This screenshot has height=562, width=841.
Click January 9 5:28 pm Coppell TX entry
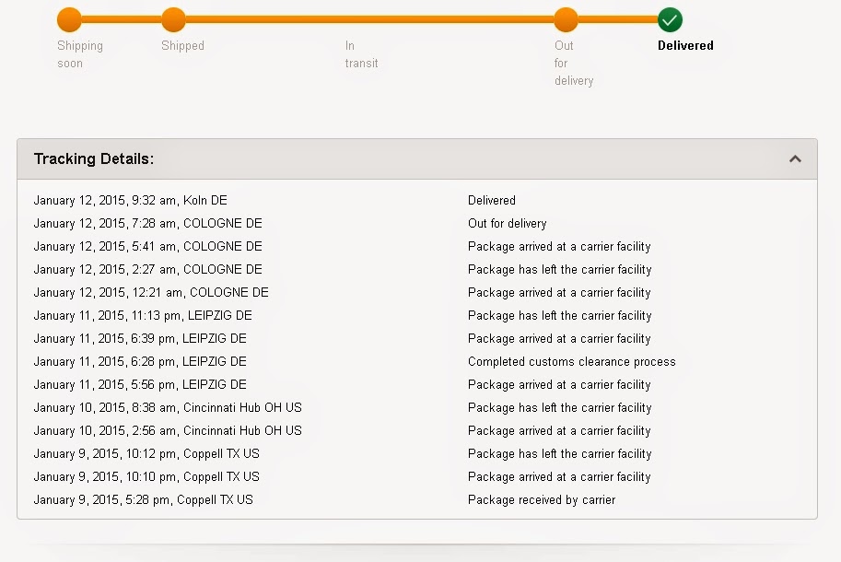coord(143,499)
